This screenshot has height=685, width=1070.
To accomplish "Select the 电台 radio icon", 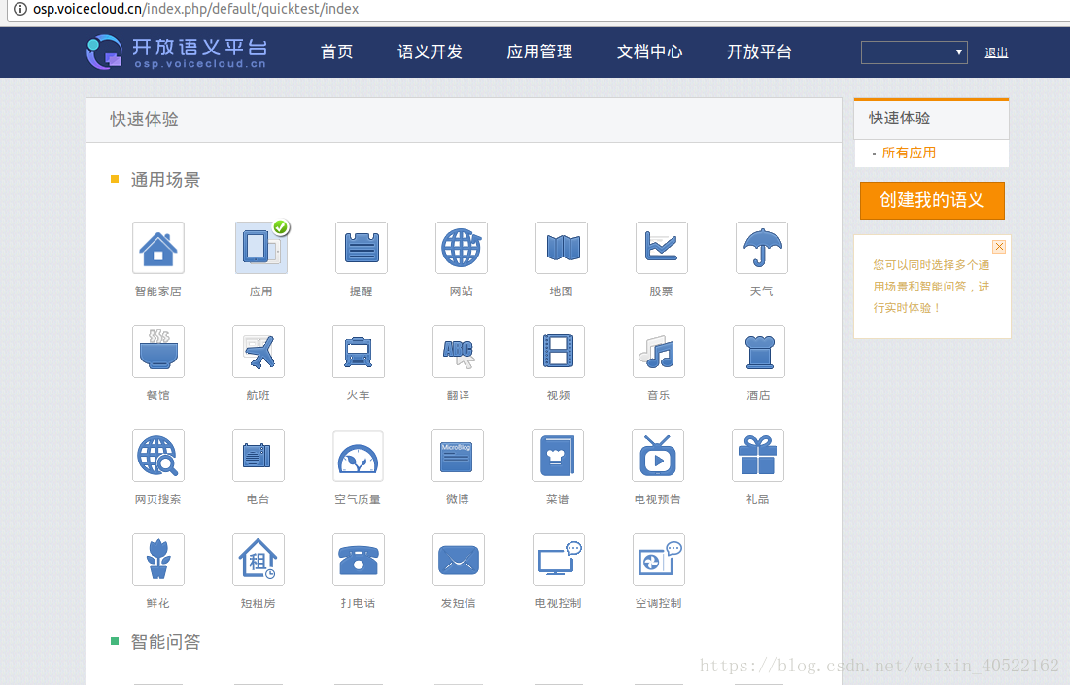I will coord(258,456).
